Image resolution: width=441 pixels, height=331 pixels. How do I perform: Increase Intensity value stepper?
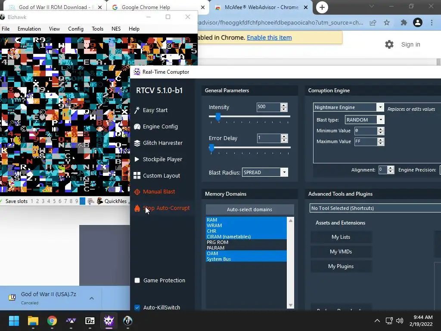284,105
